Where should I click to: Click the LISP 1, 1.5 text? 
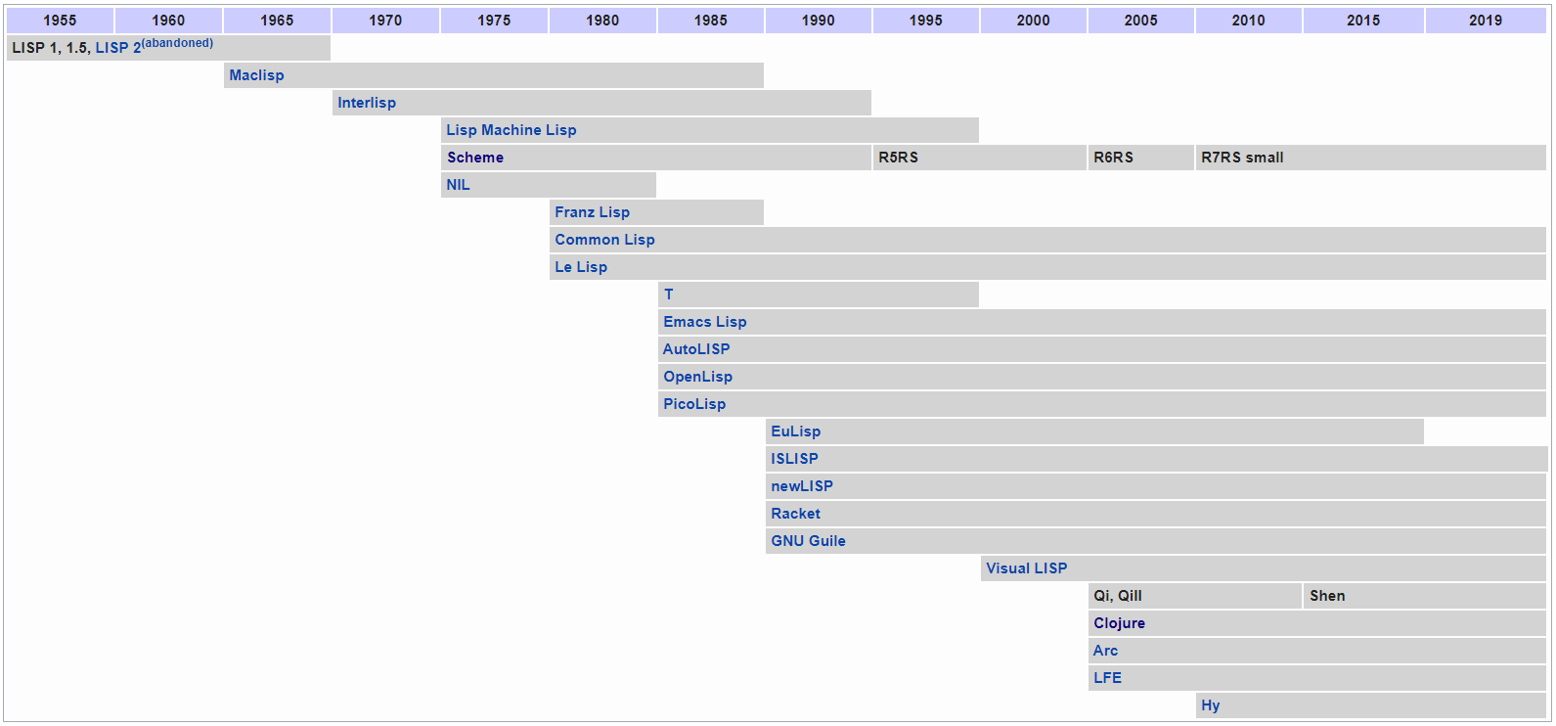51,48
